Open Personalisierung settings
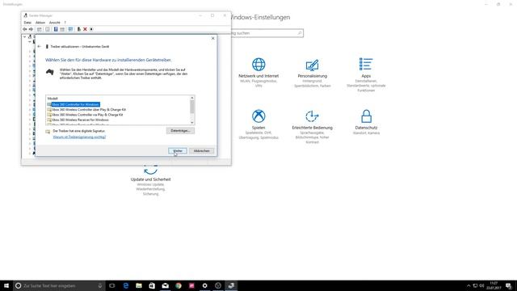 313,73
